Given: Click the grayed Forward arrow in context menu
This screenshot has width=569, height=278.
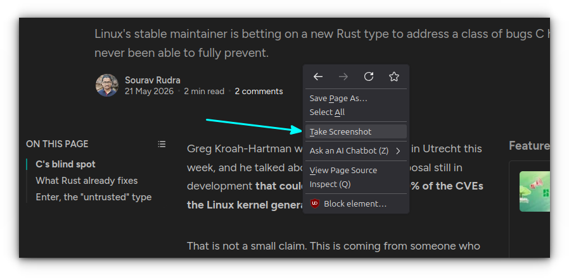Looking at the screenshot, I should [x=343, y=76].
